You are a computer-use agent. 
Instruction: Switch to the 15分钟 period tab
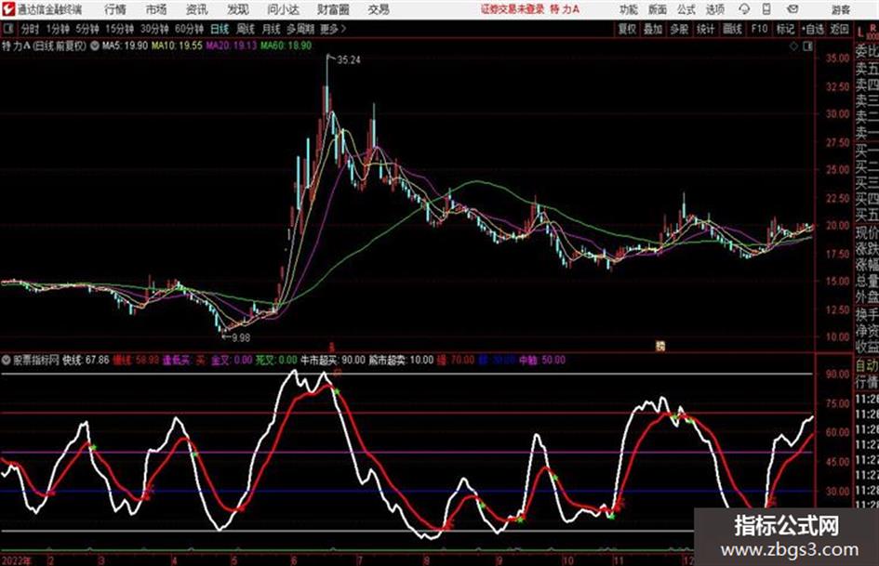(x=120, y=29)
